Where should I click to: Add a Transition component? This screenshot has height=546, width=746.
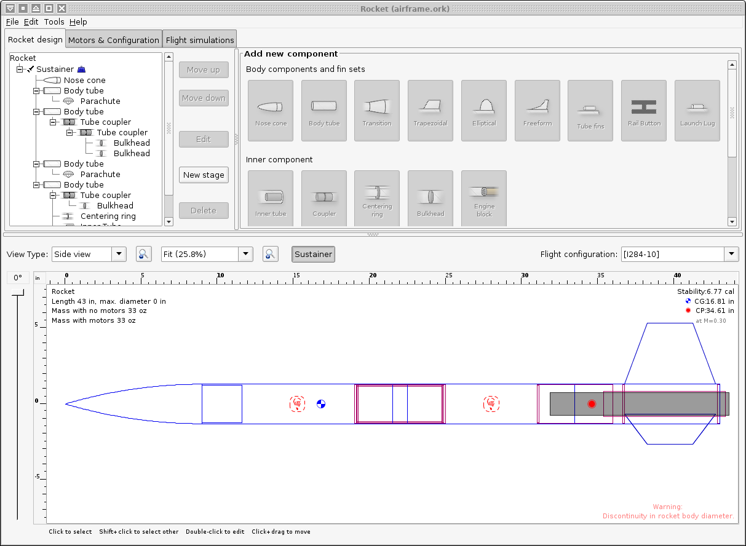click(x=377, y=111)
